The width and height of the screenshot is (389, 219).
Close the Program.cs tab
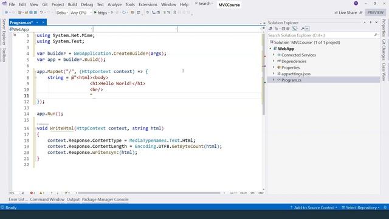43,23
